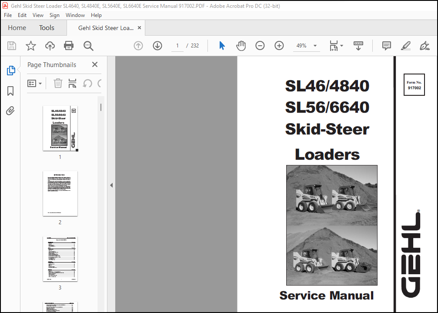The height and width of the screenshot is (313, 438).
Task: Zoom in with the plus button
Action: (x=279, y=46)
